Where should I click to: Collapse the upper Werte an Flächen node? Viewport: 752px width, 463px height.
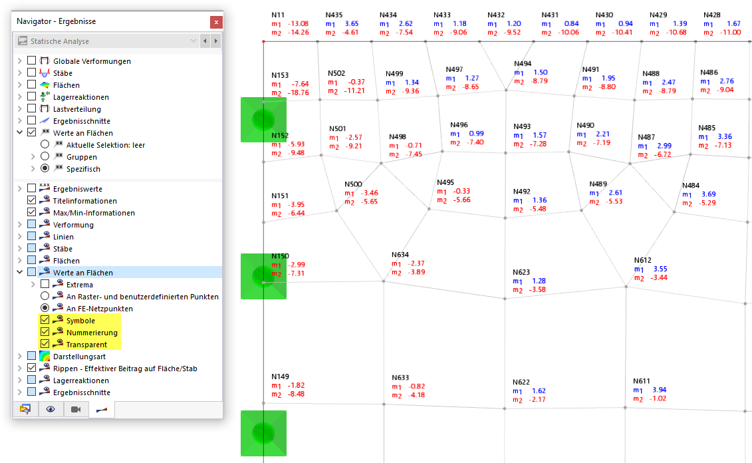[20, 132]
